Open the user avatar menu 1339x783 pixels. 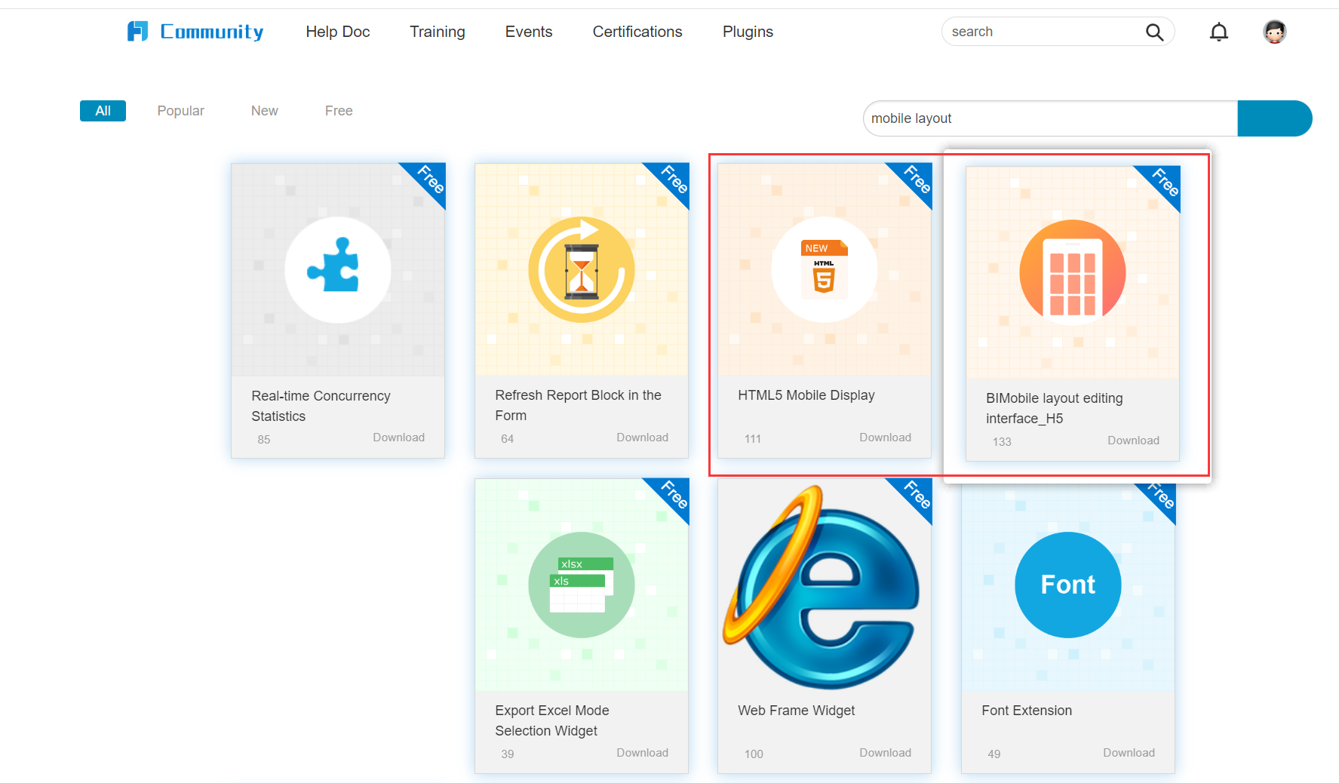[1275, 32]
